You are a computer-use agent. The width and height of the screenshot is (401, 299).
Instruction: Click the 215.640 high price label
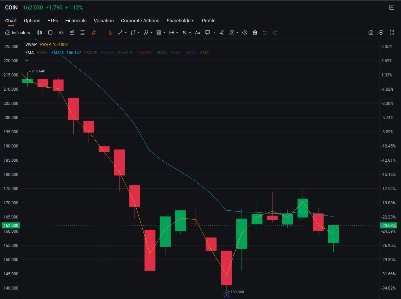click(38, 71)
